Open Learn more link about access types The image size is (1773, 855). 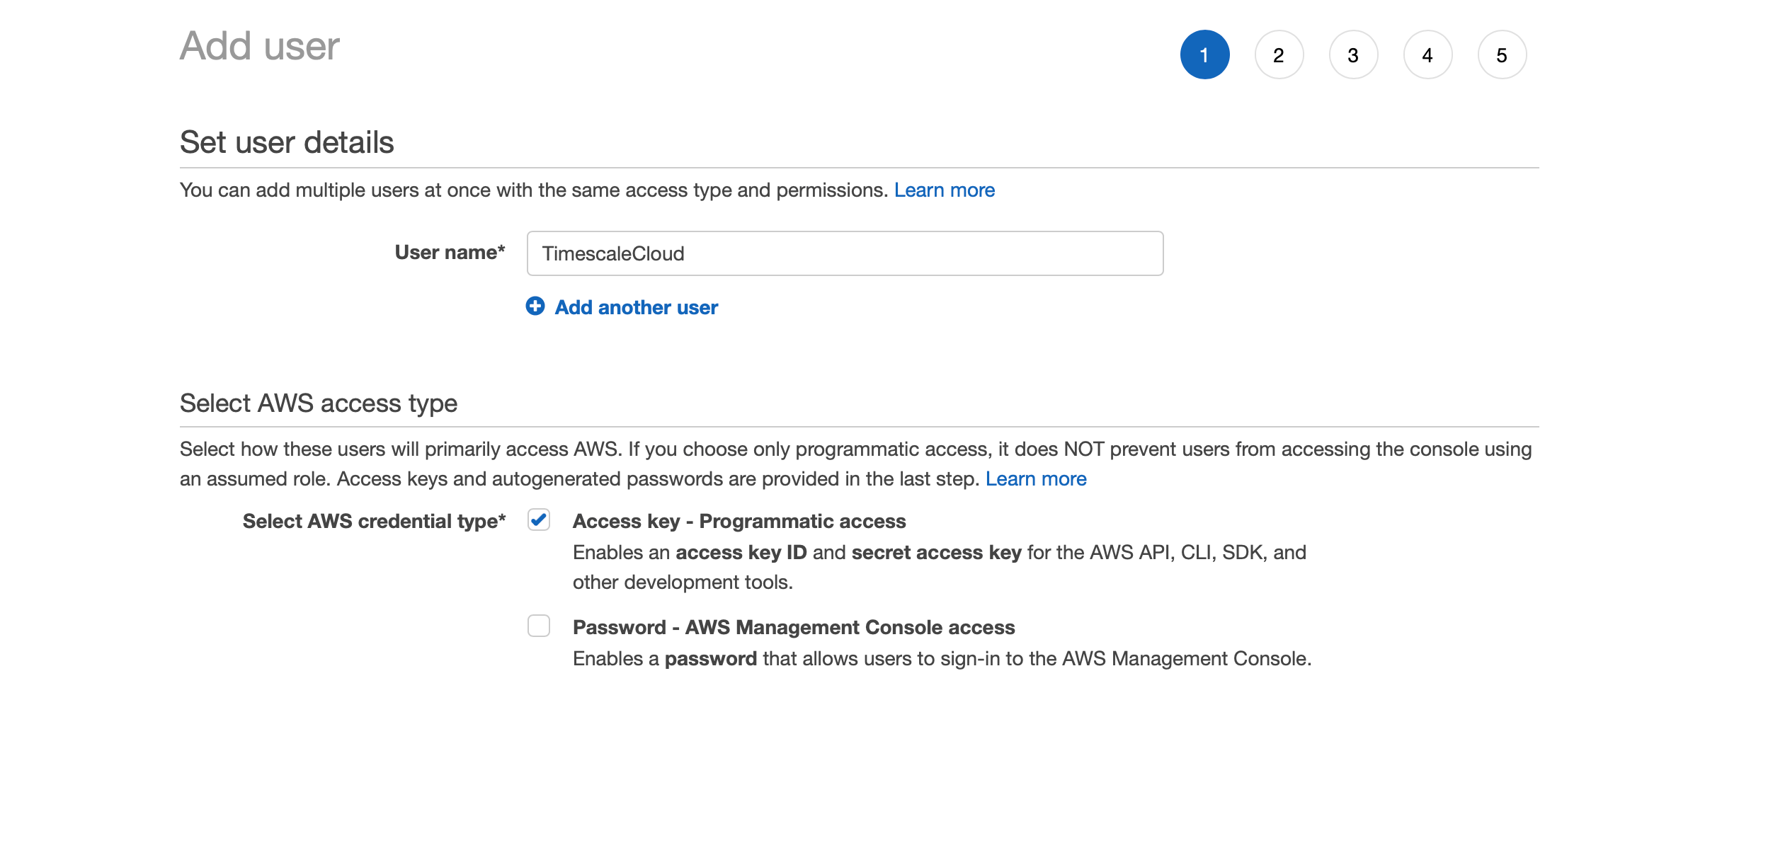[x=1035, y=478]
